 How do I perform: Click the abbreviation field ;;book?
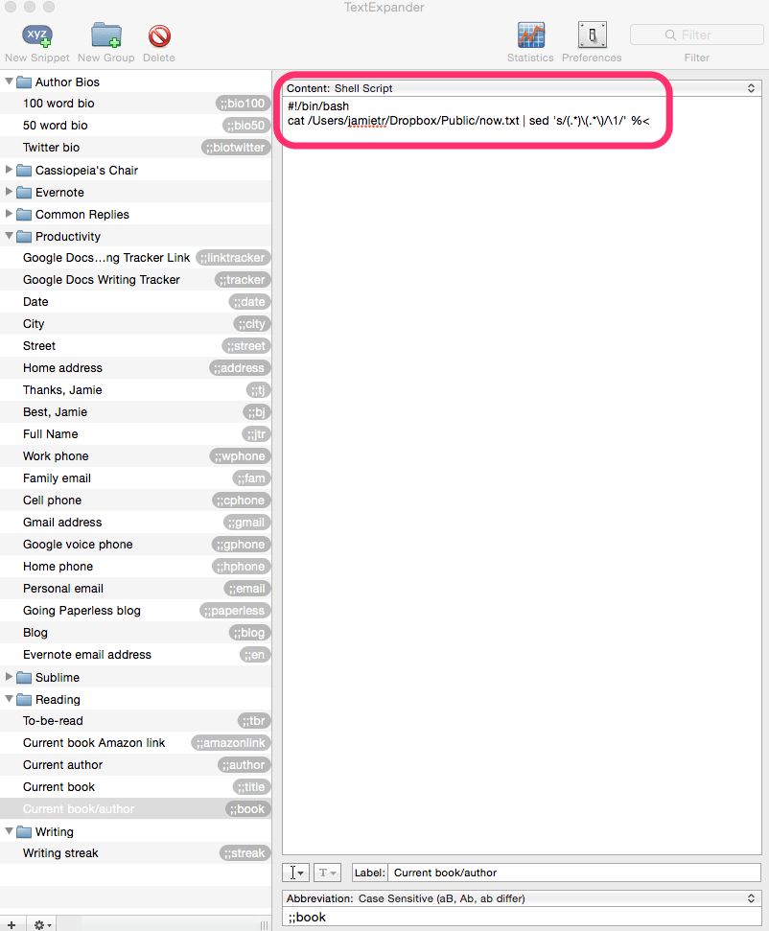point(522,917)
